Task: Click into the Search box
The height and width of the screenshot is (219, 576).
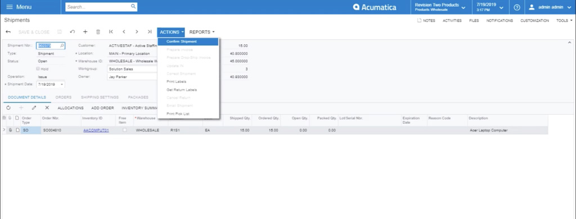Action: tap(98, 7)
